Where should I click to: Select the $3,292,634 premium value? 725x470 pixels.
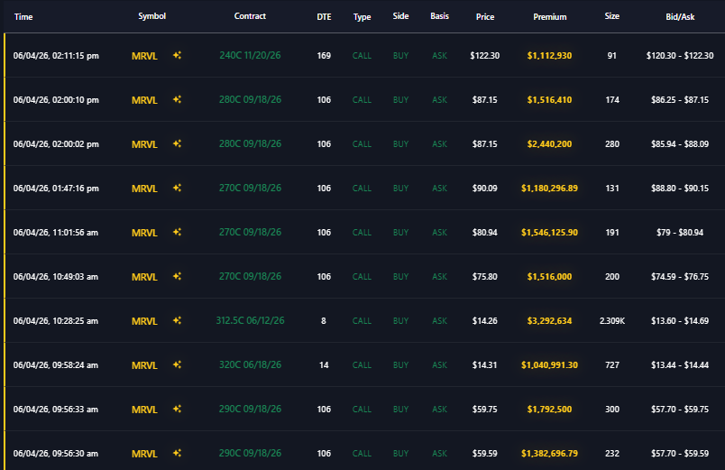549,320
